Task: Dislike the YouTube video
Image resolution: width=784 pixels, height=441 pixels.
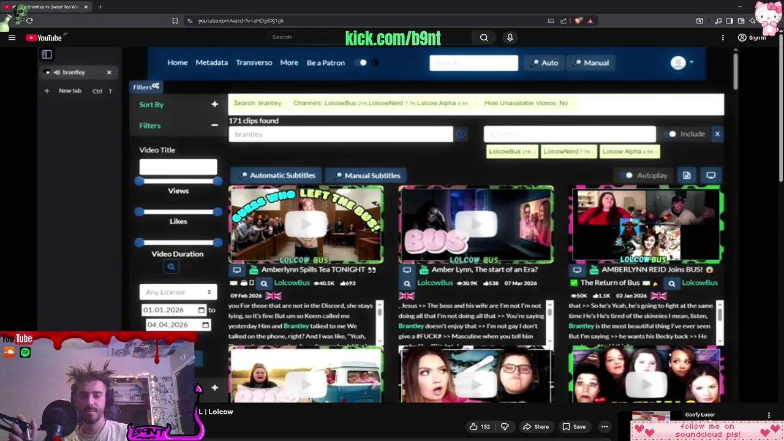Action: coord(505,427)
